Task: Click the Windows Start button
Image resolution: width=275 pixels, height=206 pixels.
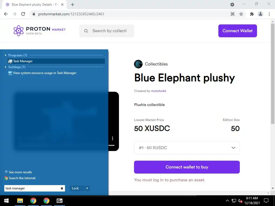Action: pyautogui.click(x=6, y=201)
